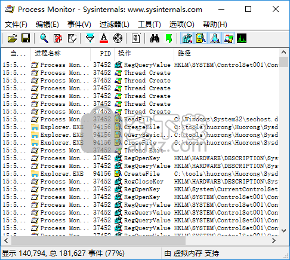Select the RegCloseKey operation cell

[144, 182]
